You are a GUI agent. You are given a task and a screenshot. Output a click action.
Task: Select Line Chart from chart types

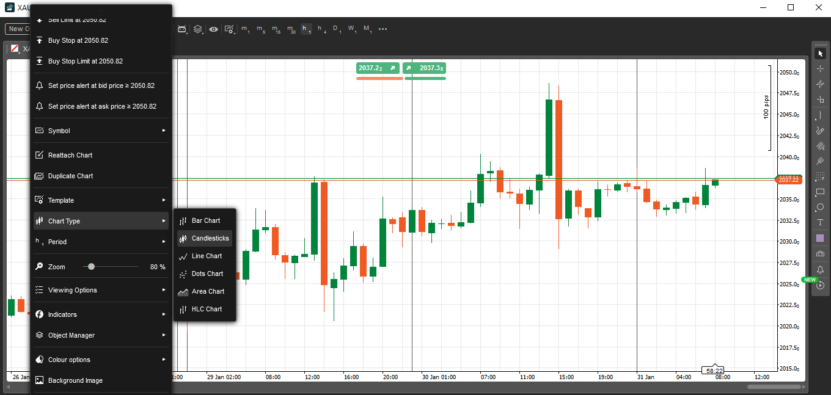207,256
